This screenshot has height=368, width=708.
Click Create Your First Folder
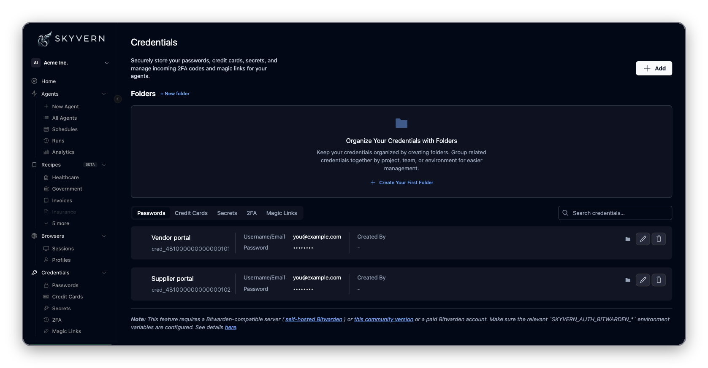pyautogui.click(x=401, y=183)
